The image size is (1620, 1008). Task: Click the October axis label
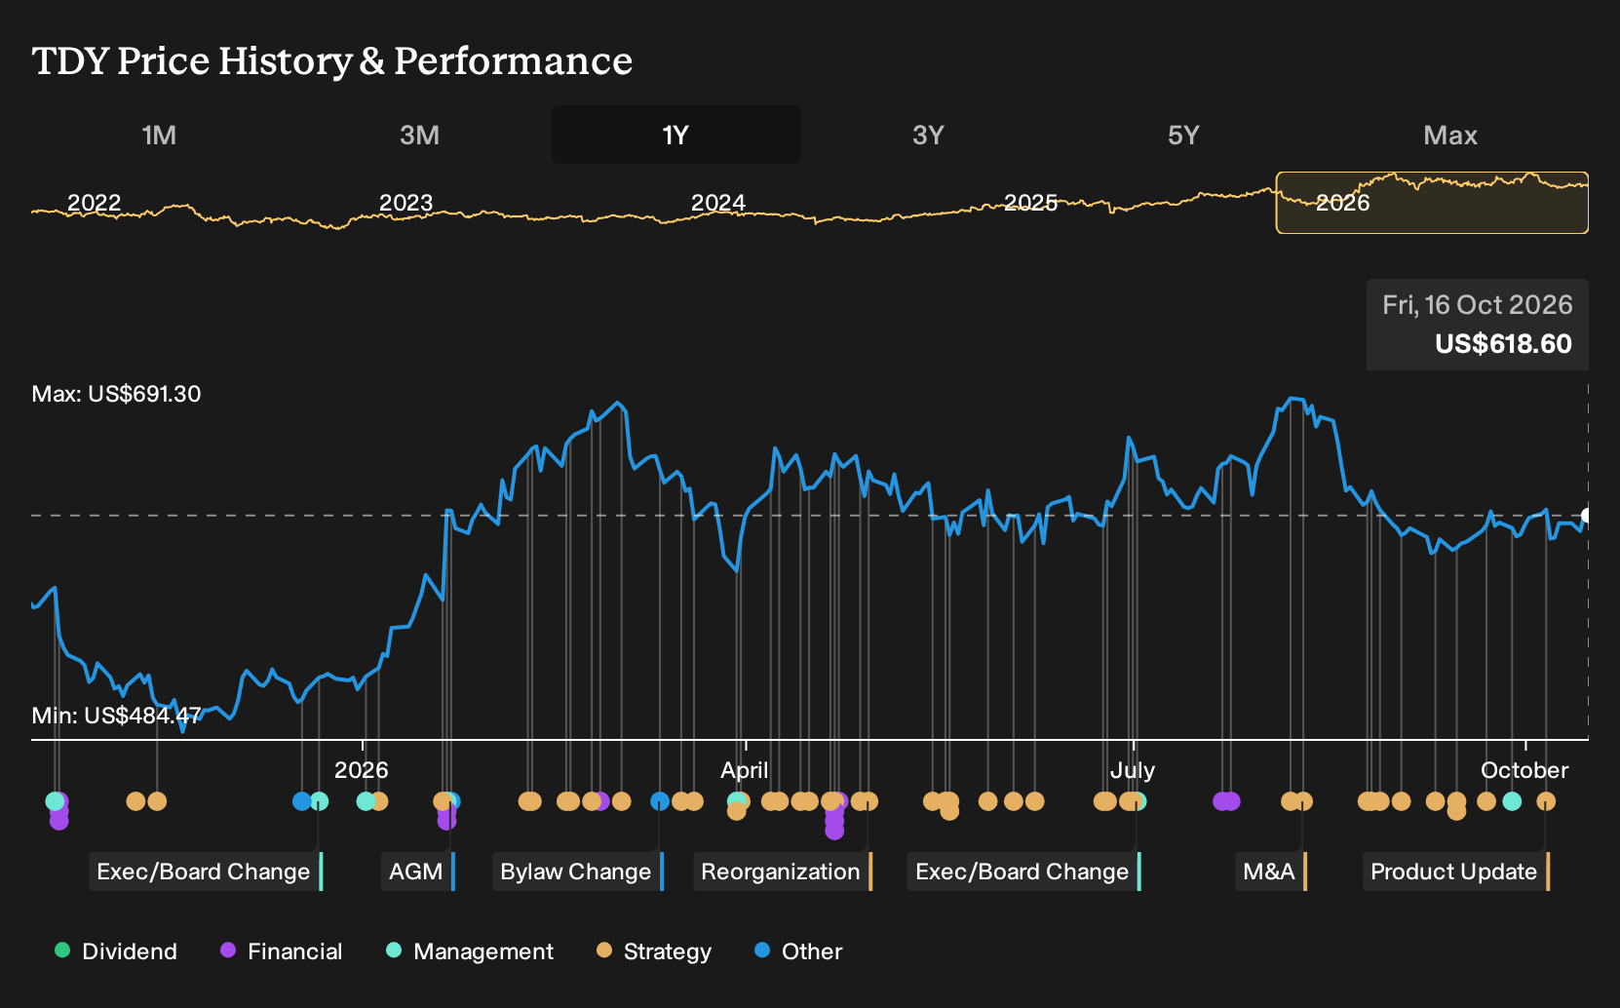pyautogui.click(x=1524, y=770)
